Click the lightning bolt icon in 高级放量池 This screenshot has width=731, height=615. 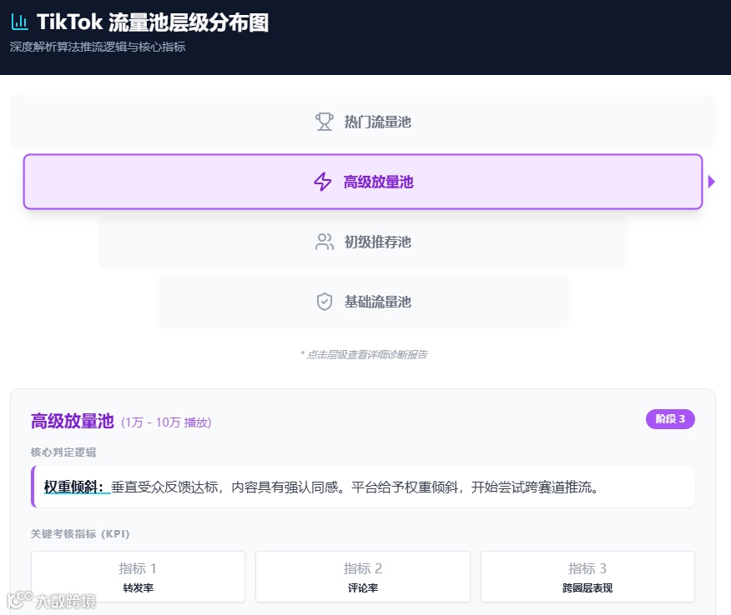click(323, 182)
